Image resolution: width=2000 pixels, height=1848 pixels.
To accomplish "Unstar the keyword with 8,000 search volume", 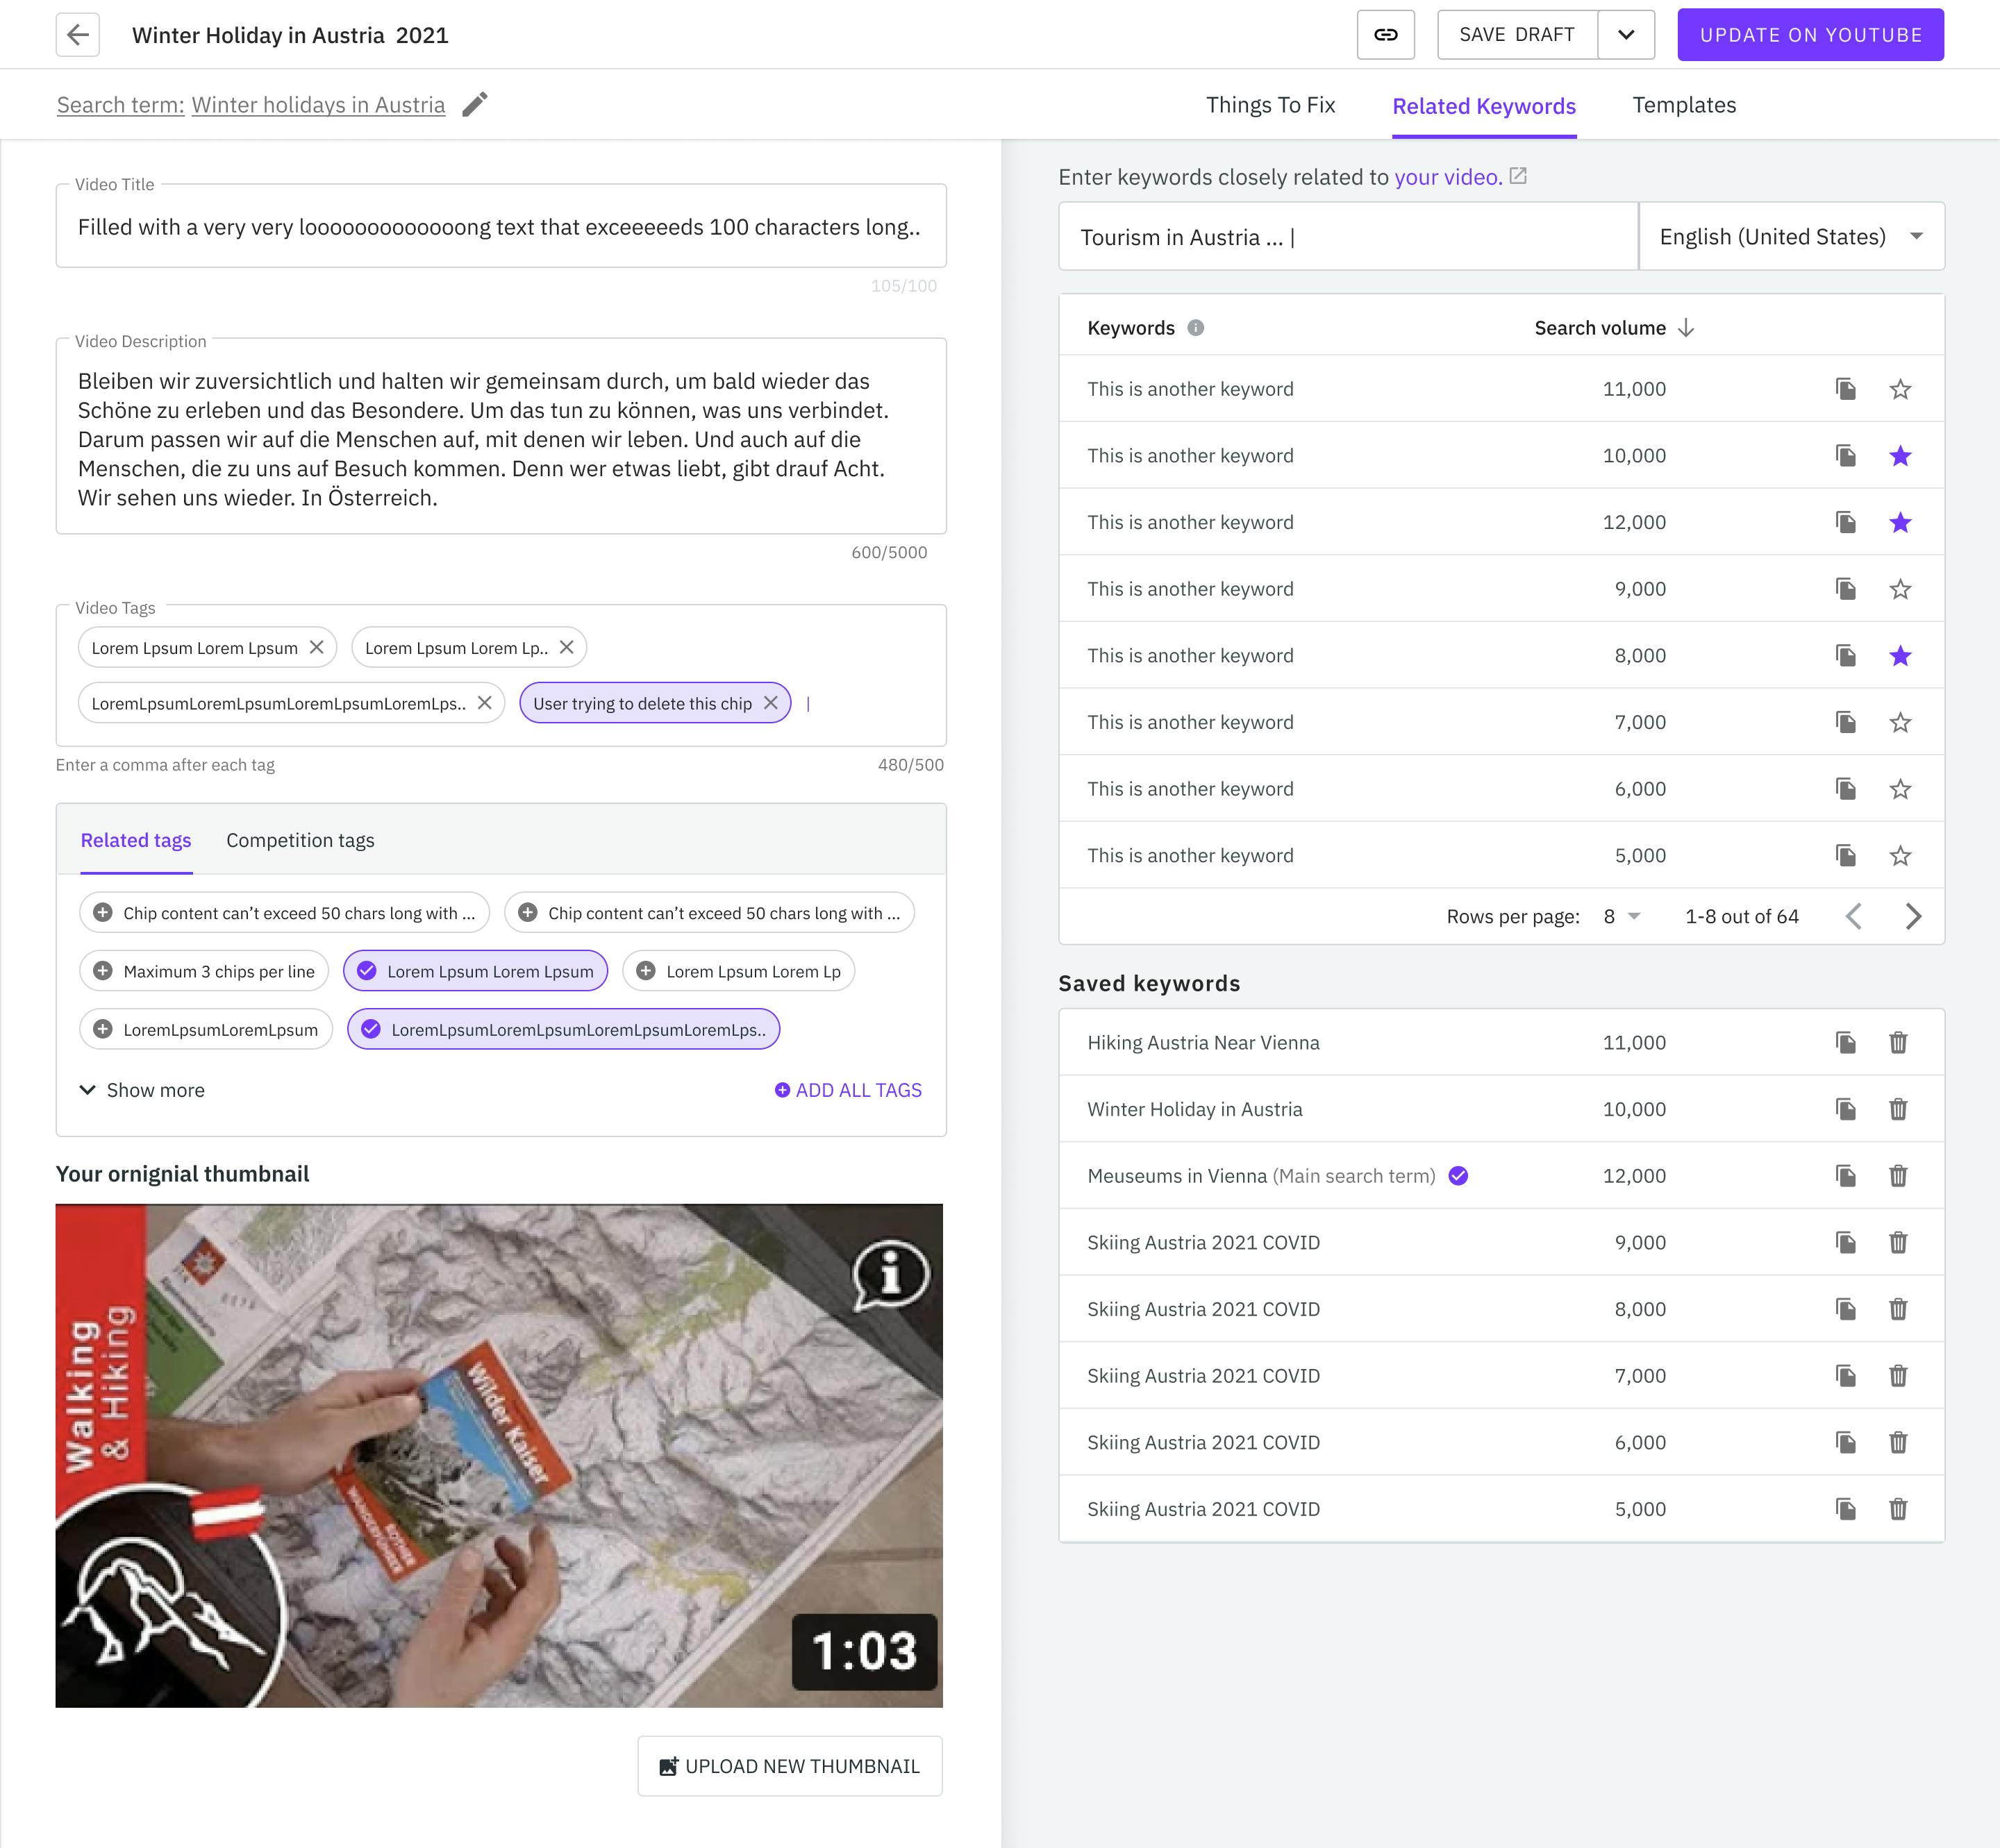I will [1899, 656].
